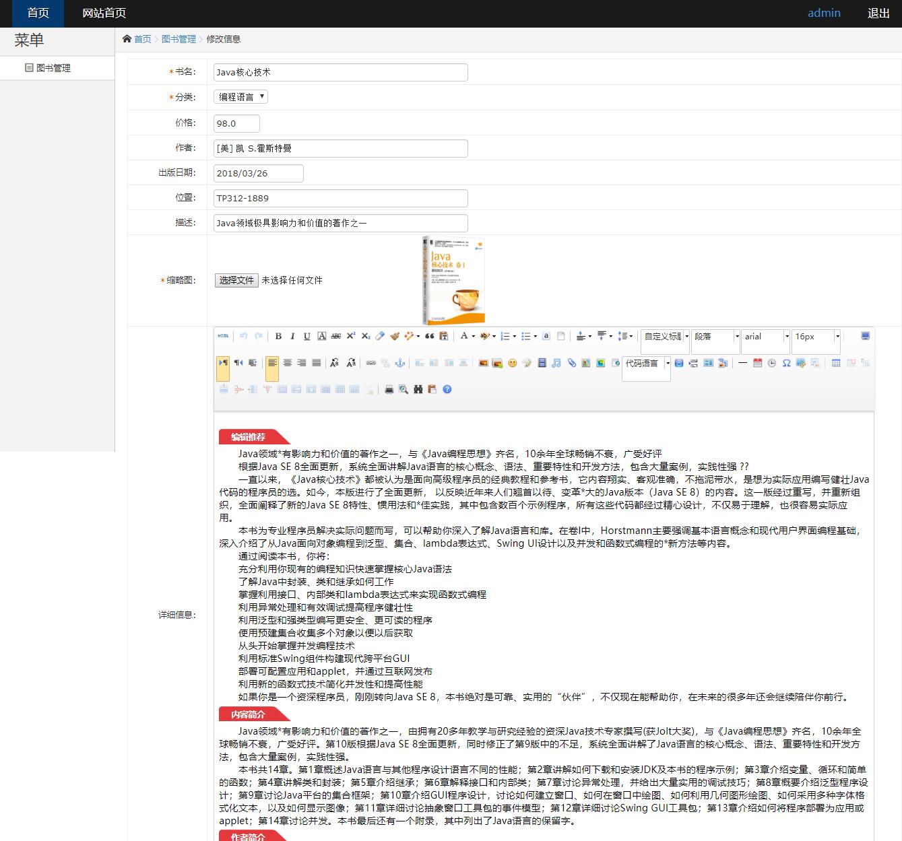Apply strikethrough formatting in the editor
902x841 pixels.
point(336,336)
